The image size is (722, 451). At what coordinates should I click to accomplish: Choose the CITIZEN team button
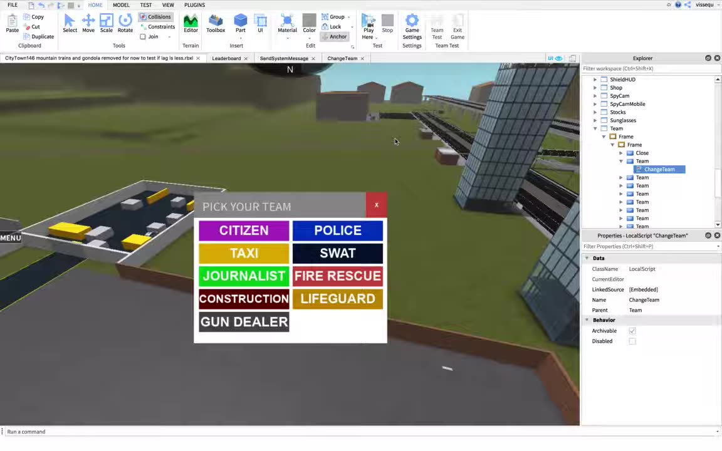click(x=244, y=231)
